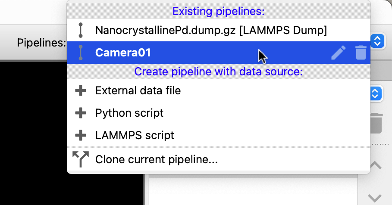Create a pipeline from LAMMPS script
Viewport: 392px width, 205px height.
[x=135, y=135]
